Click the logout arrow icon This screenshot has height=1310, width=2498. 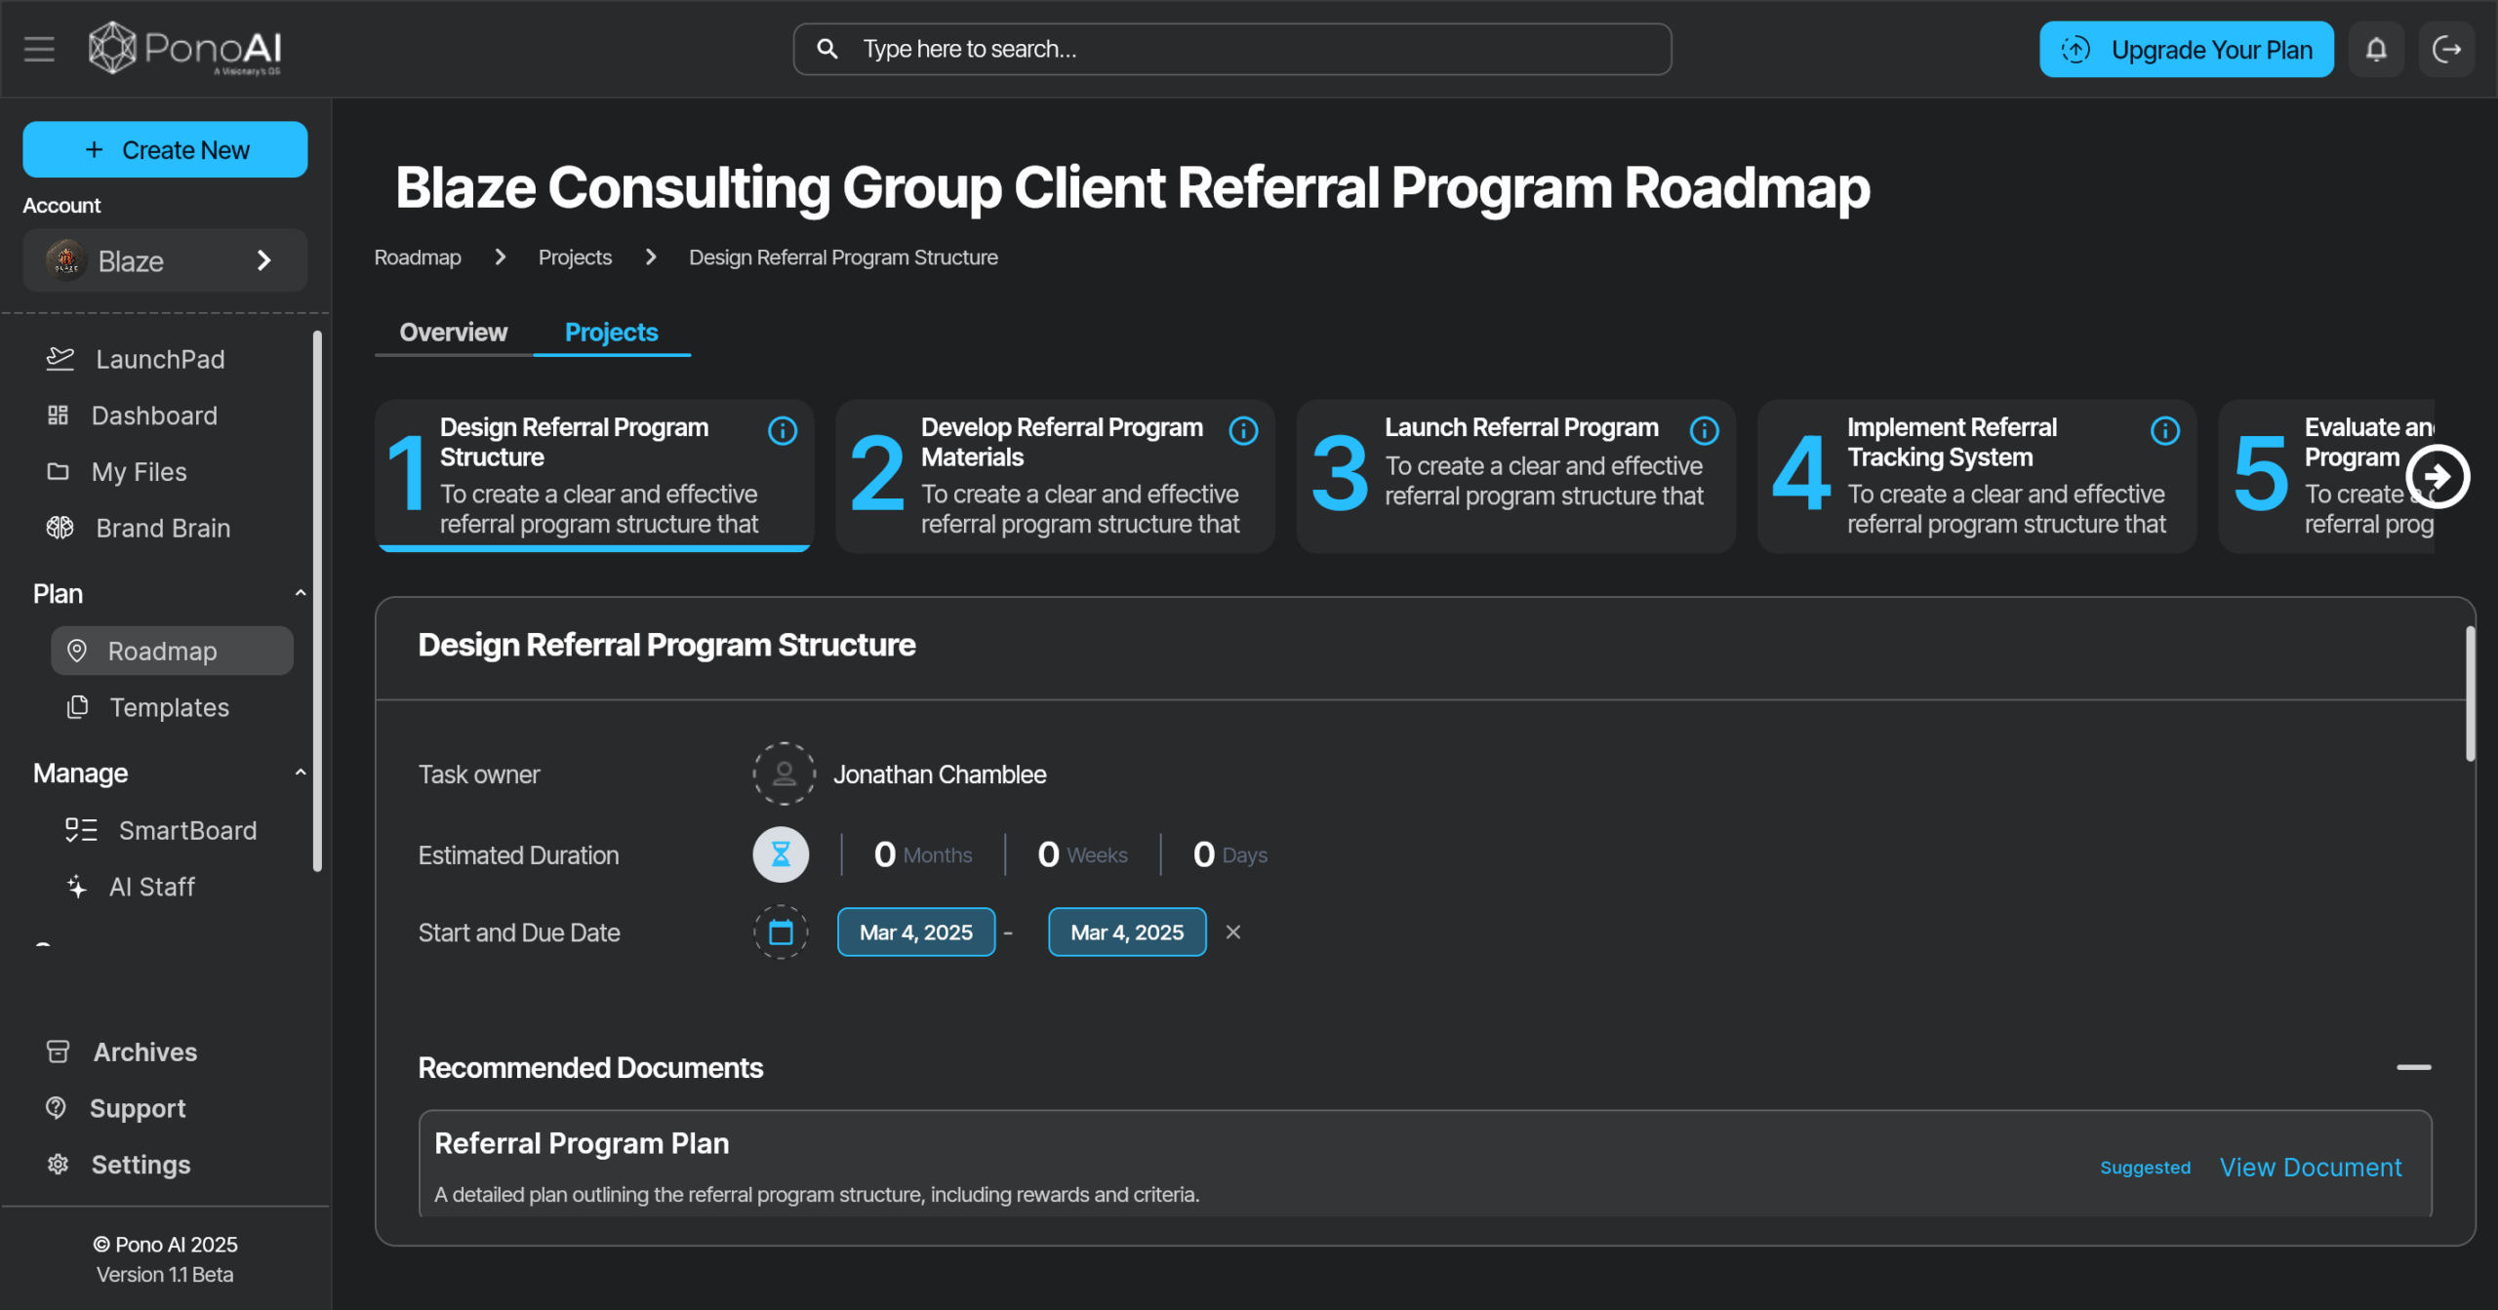click(2446, 49)
